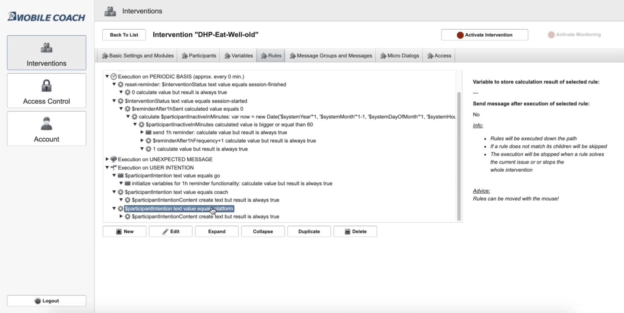This screenshot has width=624, height=313.
Task: Open Message Groups and Messages tab
Action: [x=331, y=56]
